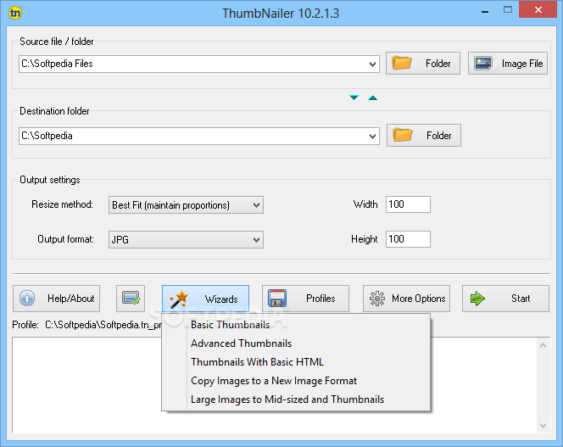Click the Folder text of source button
Image resolution: width=563 pixels, height=447 pixels.
click(x=438, y=64)
